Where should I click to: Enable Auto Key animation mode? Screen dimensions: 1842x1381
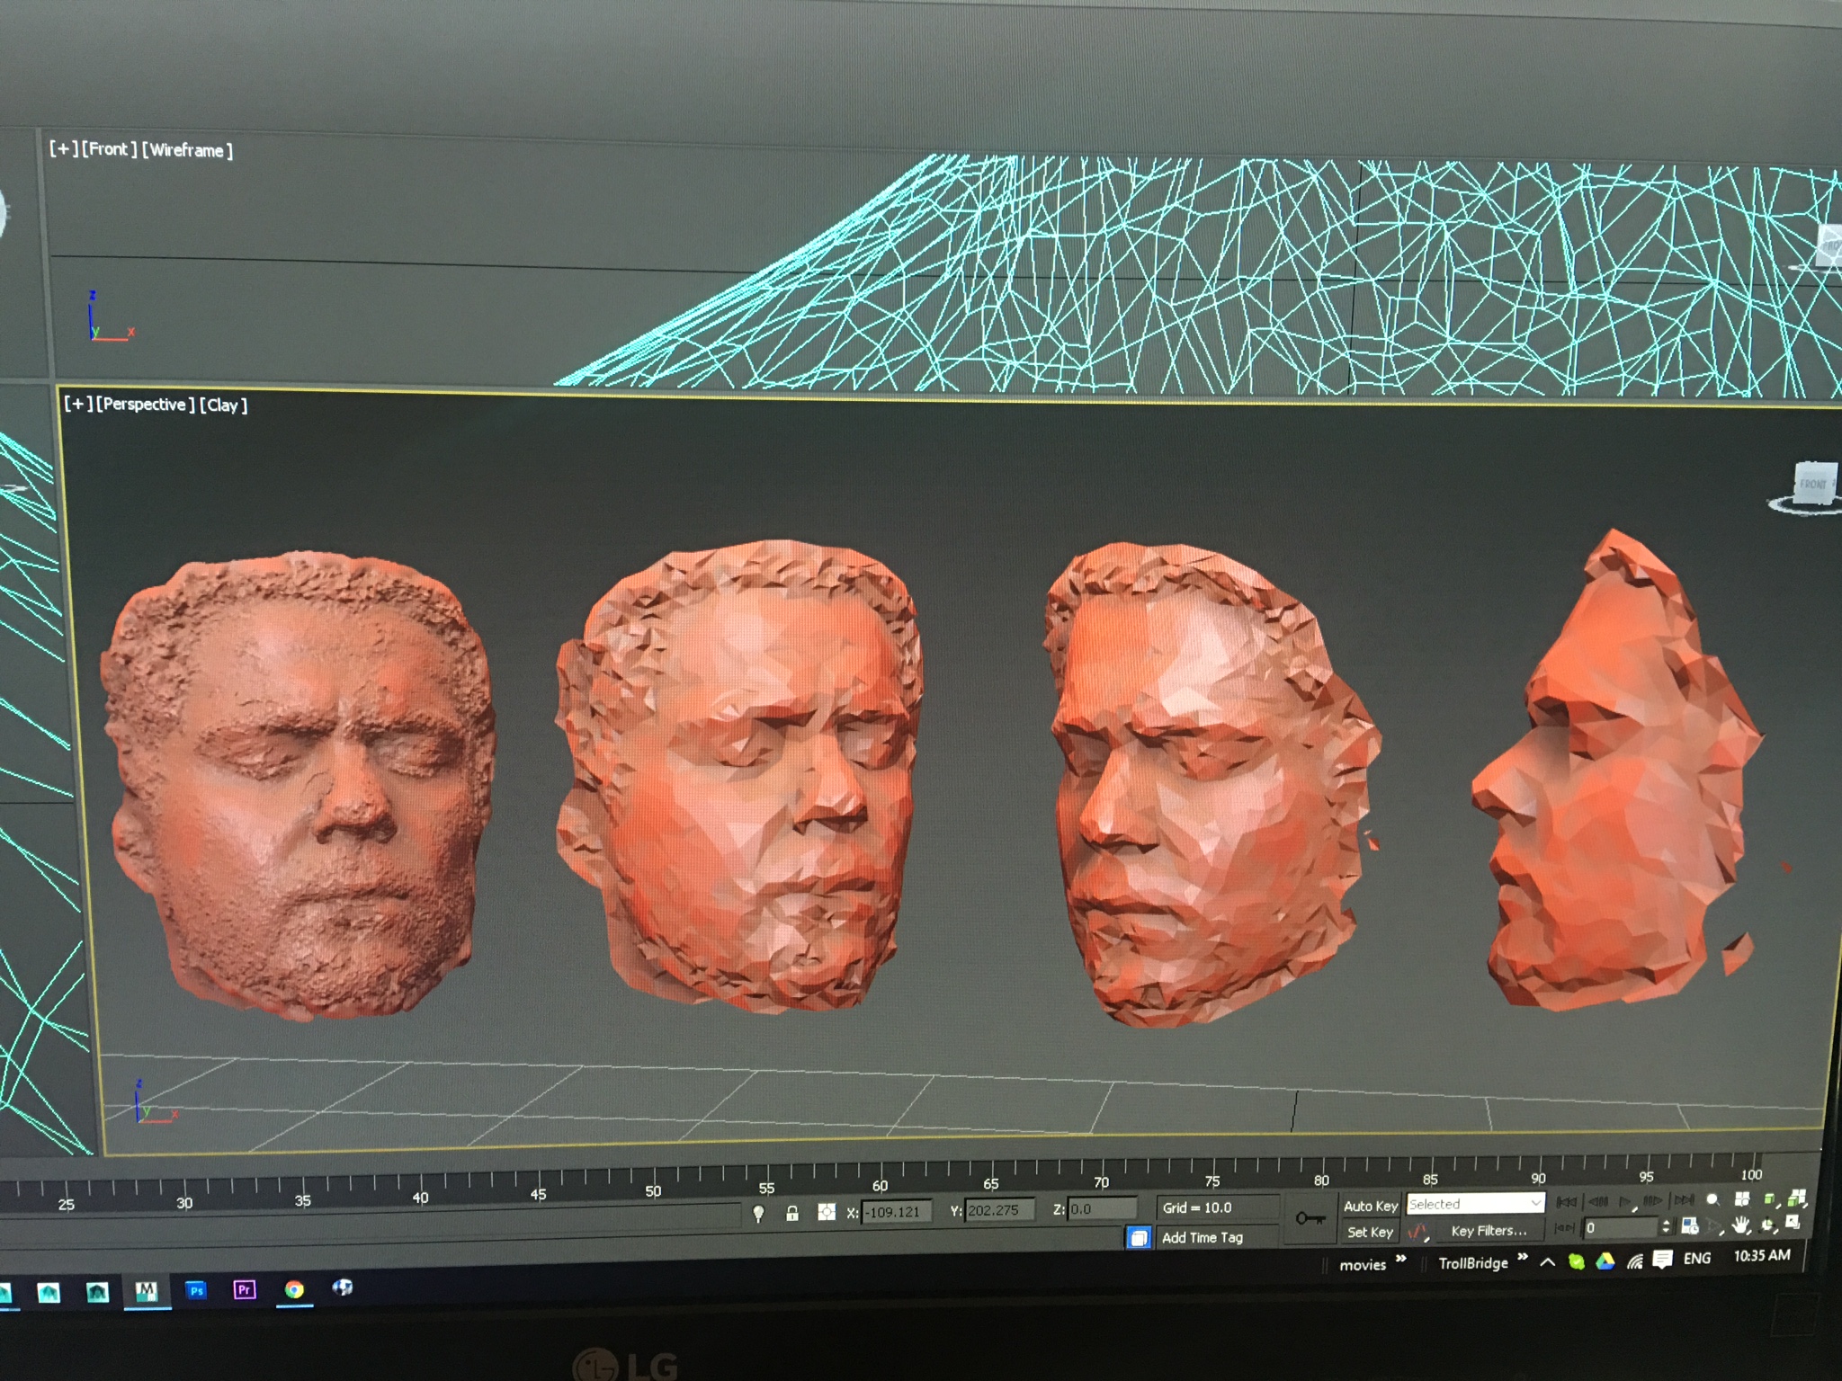tap(1370, 1207)
